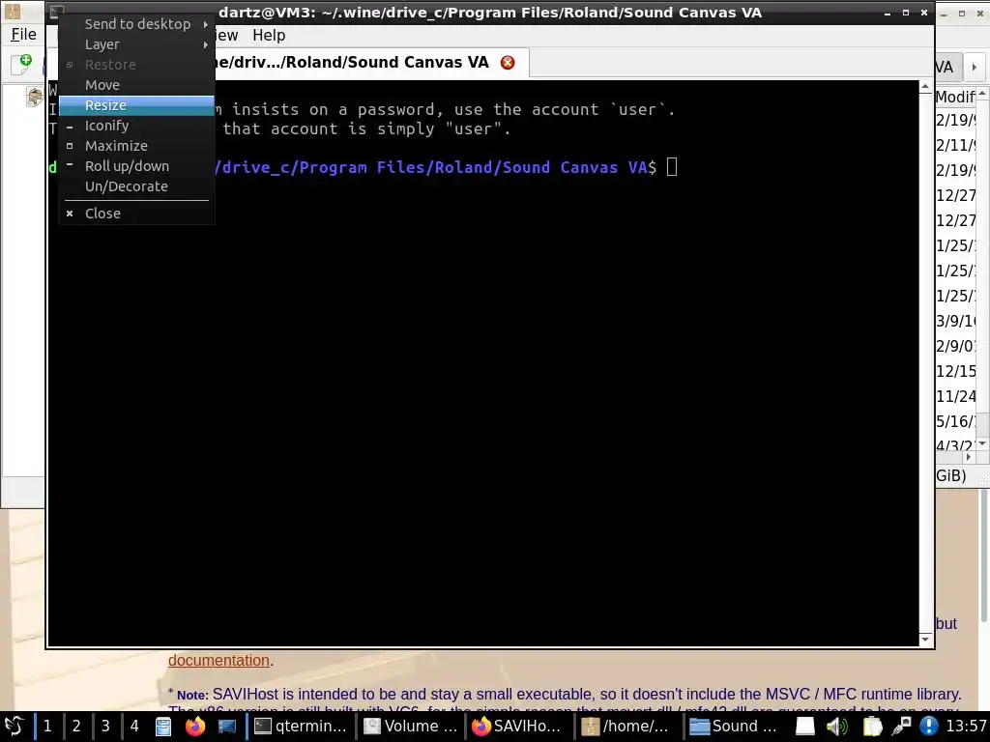Select Maximize in the window menu
Image resolution: width=990 pixels, height=742 pixels.
[136, 146]
